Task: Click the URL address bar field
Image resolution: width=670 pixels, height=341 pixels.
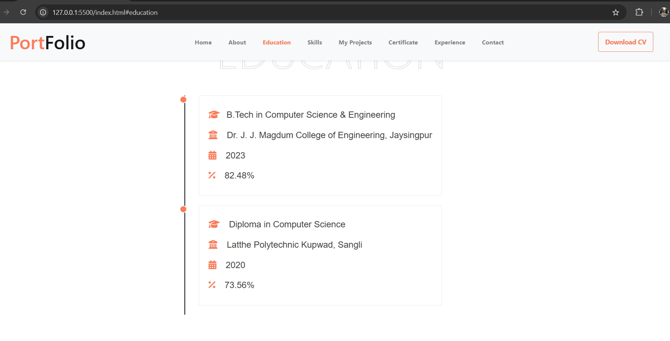Action: click(296, 13)
